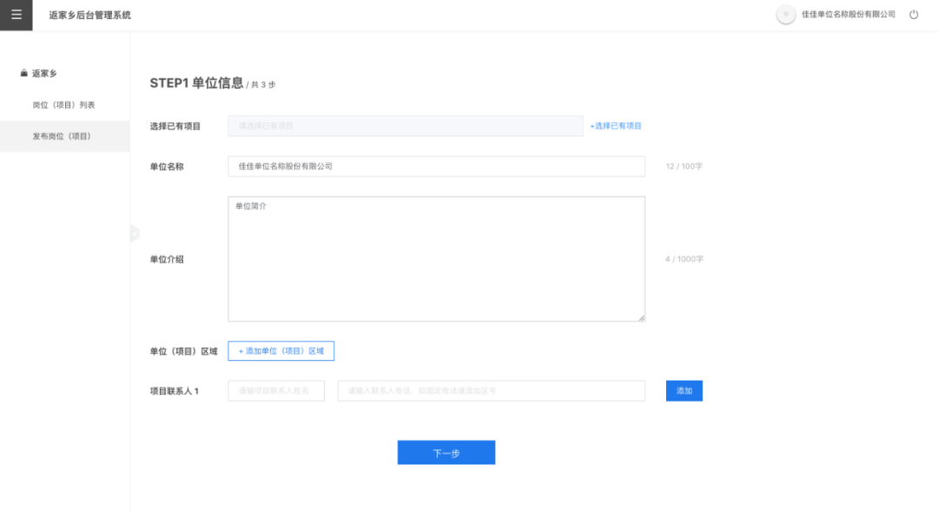Select 发布岗位（项目） menu item
This screenshot has width=938, height=512.
pos(62,136)
